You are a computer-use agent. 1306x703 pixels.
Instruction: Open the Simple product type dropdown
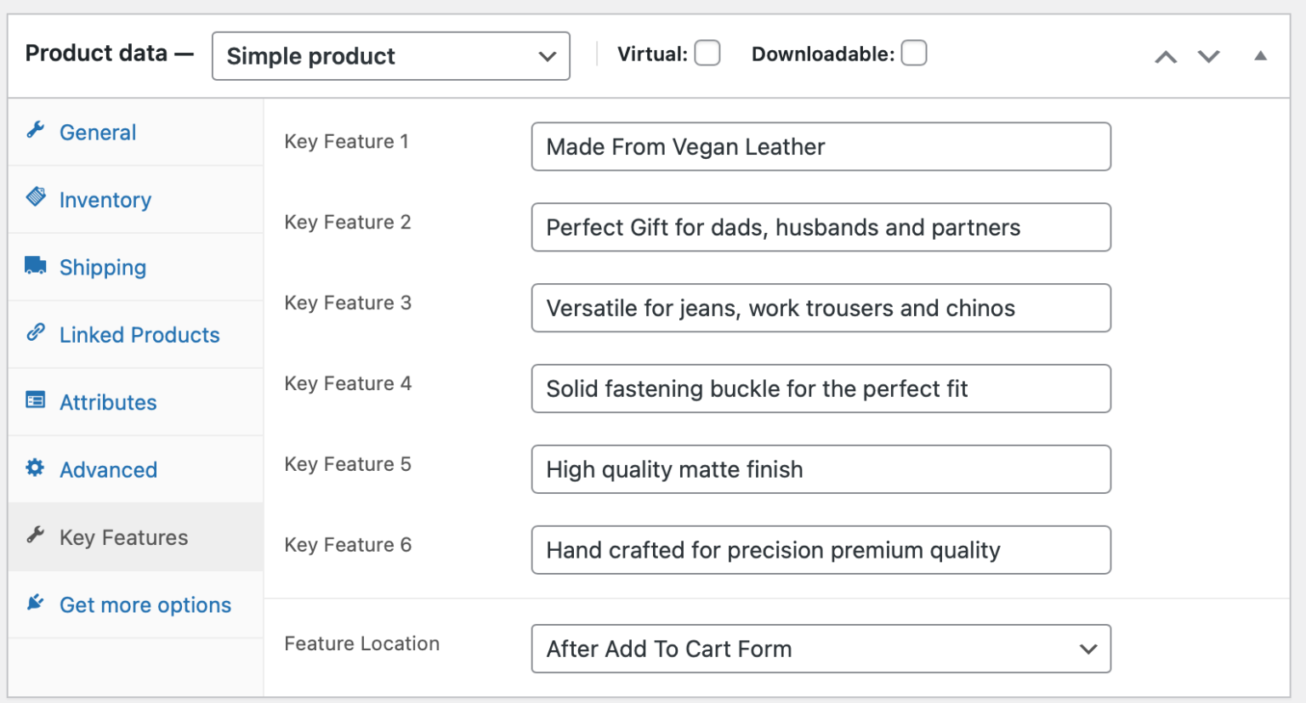[x=391, y=56]
